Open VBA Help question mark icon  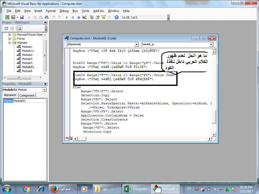pyautogui.click(x=117, y=17)
